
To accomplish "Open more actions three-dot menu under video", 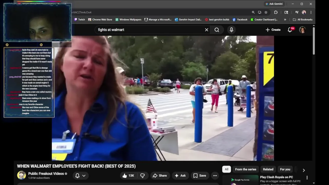I will (215, 176).
